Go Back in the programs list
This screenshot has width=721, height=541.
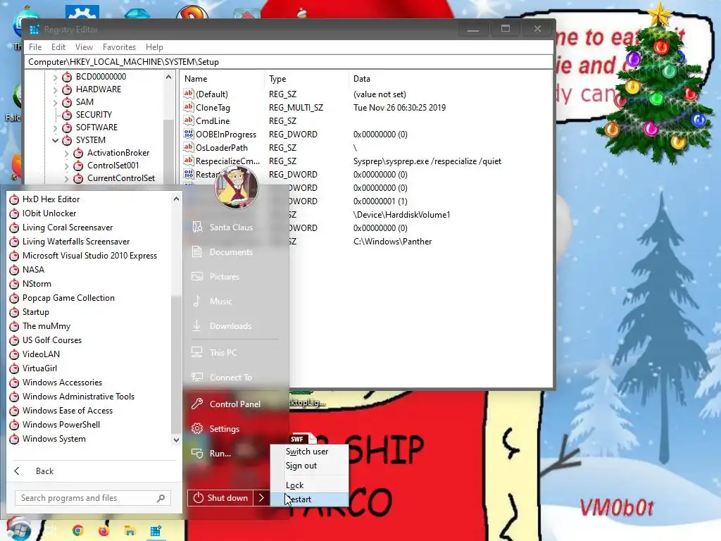44,471
